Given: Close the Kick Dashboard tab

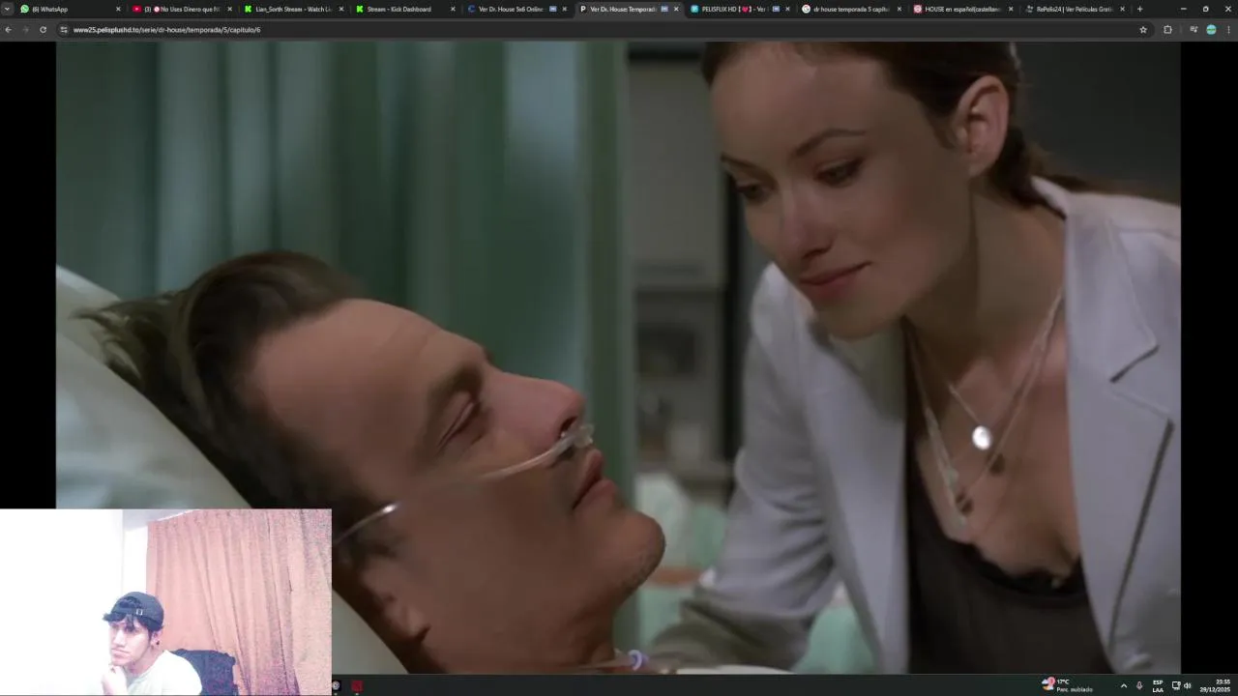Looking at the screenshot, I should point(453,9).
